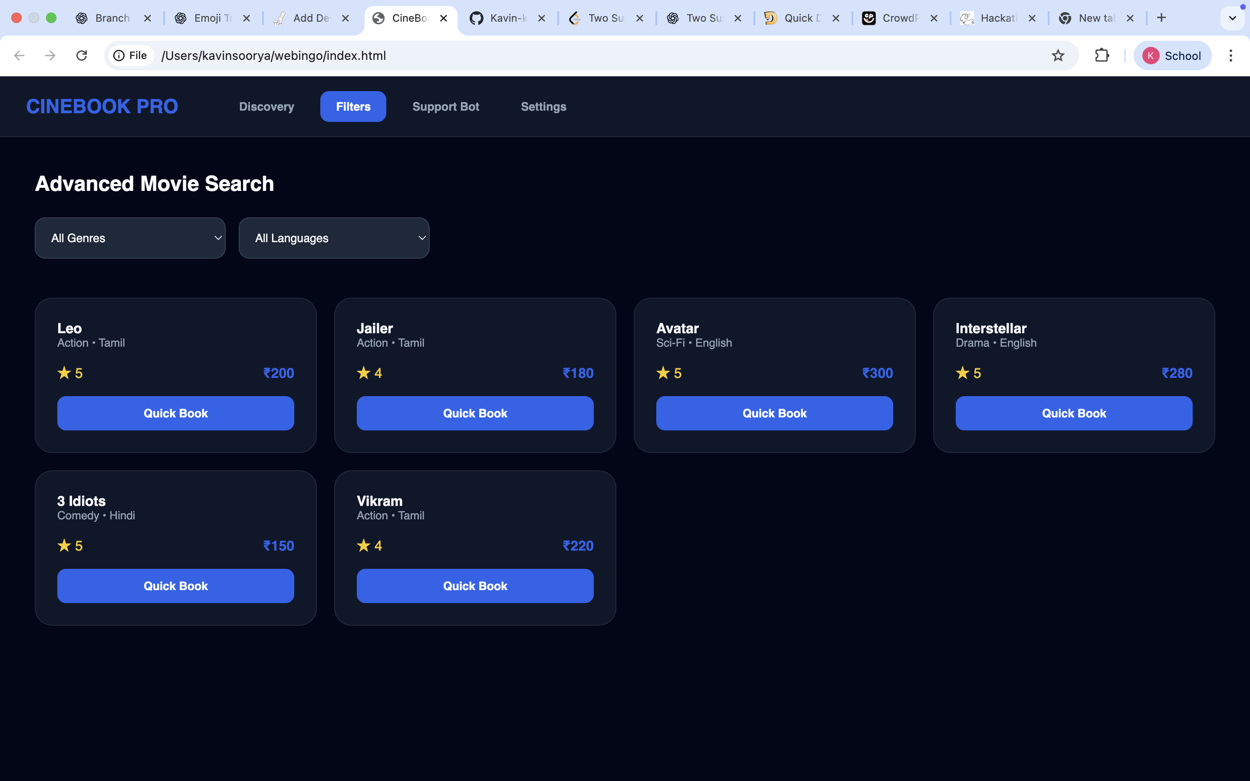Open a new tab with plus icon
Image resolution: width=1250 pixels, height=781 pixels.
click(1161, 18)
